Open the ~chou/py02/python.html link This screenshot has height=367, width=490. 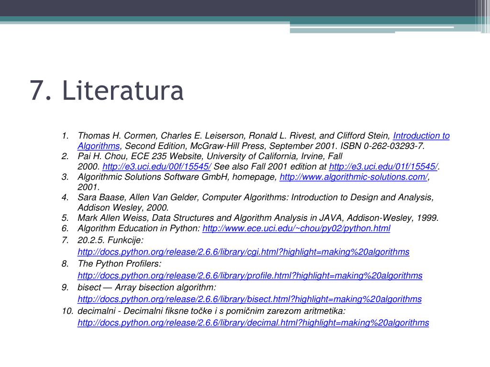tap(296, 228)
